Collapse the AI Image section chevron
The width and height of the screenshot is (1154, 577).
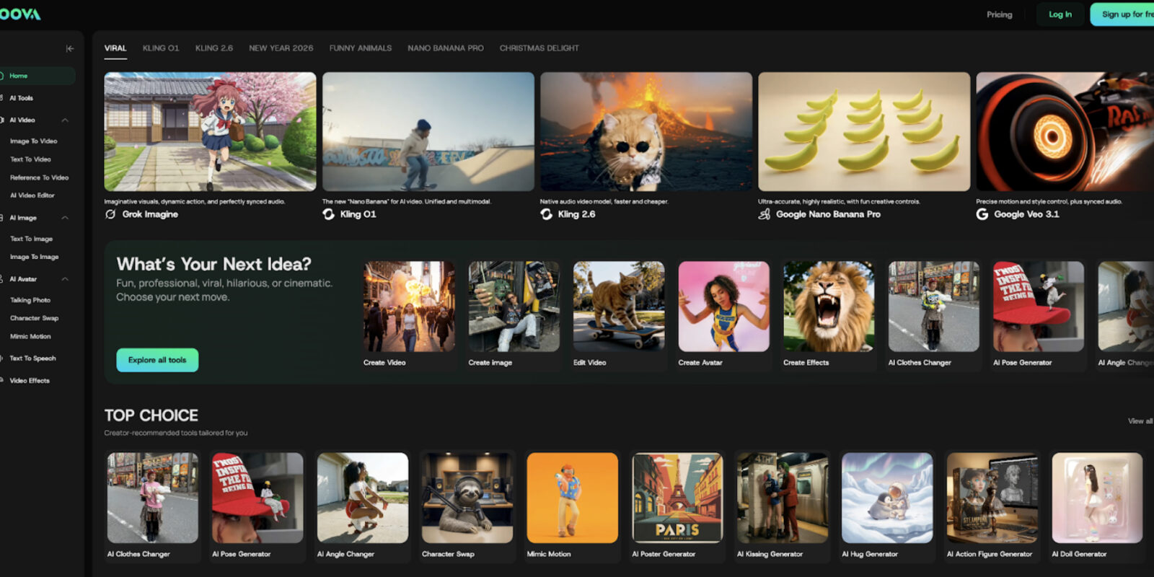(65, 218)
